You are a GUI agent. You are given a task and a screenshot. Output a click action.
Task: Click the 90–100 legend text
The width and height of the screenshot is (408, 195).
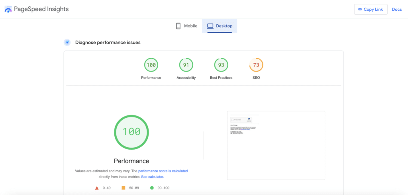click(163, 188)
